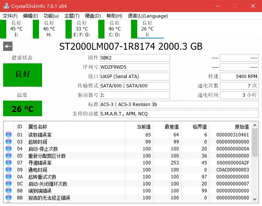Viewport: 262px width, 206px height.
Task: Click the CrystalDiskInfo app icon in title bar
Action: 6,6
